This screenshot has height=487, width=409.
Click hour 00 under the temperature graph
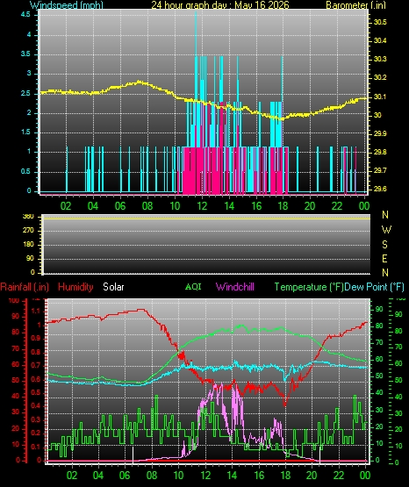coord(365,476)
